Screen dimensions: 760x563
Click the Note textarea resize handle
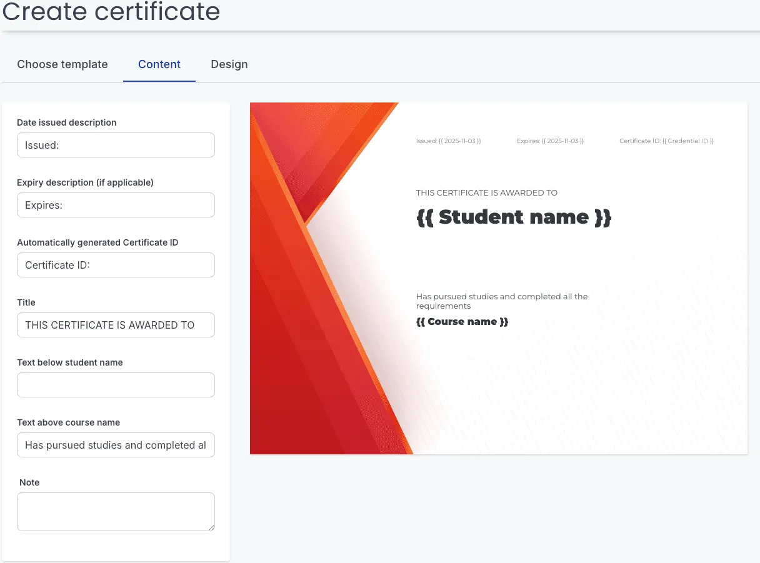(x=211, y=527)
